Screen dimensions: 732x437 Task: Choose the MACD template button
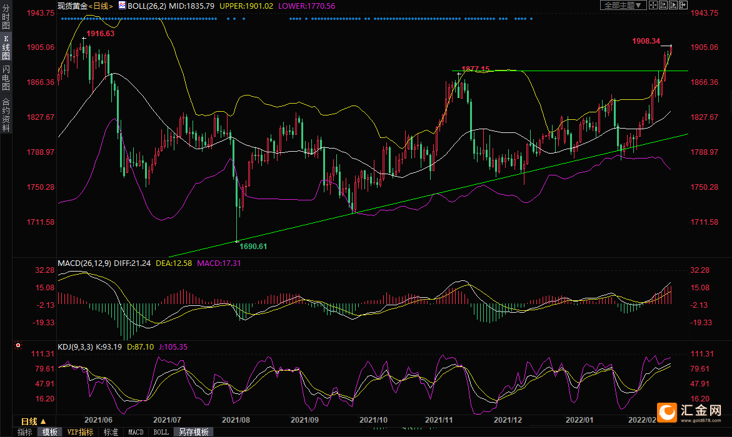136,433
